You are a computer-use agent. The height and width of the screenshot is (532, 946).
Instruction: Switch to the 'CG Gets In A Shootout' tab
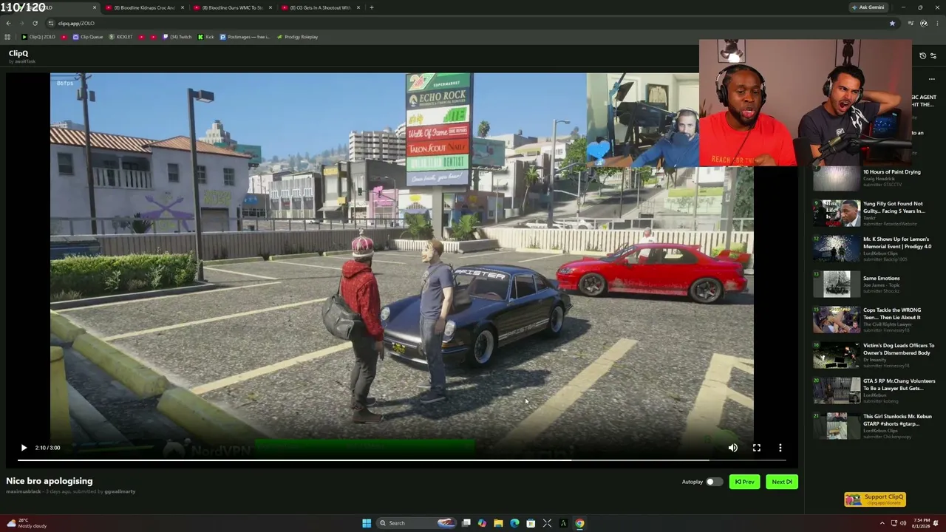click(321, 7)
